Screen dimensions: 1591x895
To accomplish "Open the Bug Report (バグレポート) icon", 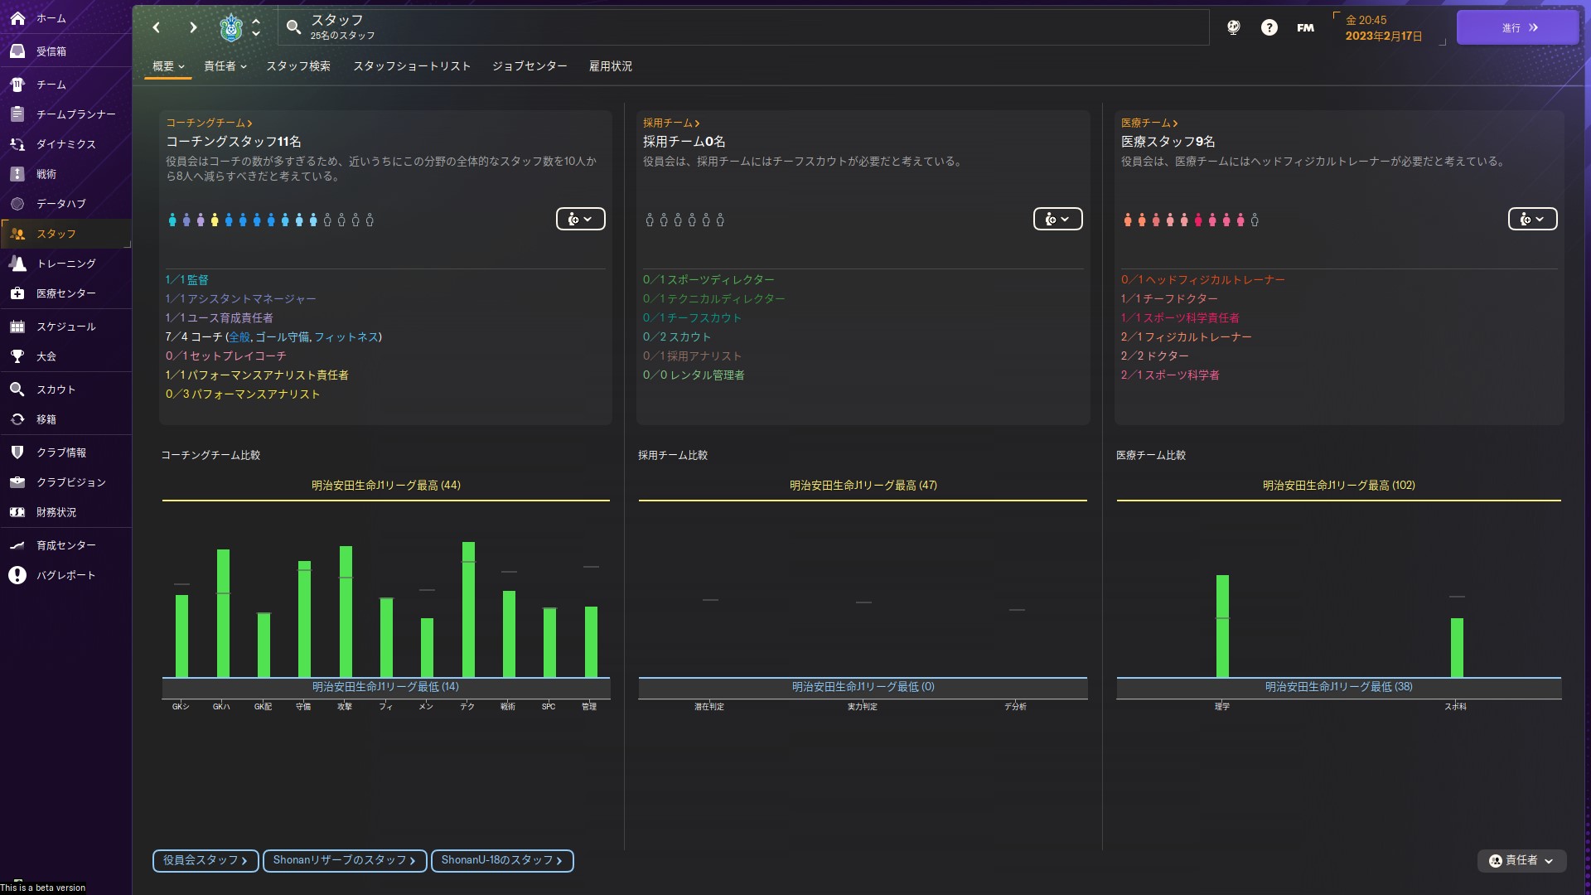I will pyautogui.click(x=17, y=575).
